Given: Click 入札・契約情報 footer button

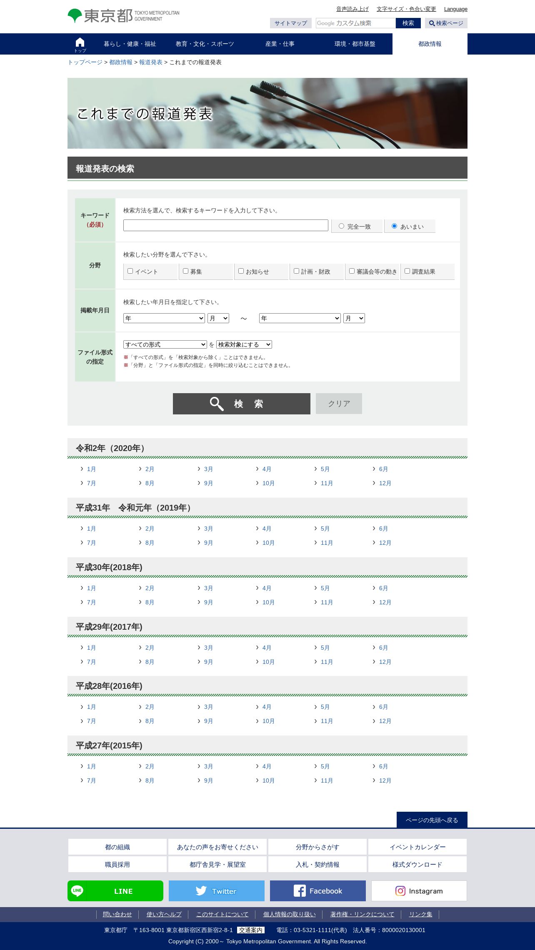Looking at the screenshot, I should click(x=317, y=864).
